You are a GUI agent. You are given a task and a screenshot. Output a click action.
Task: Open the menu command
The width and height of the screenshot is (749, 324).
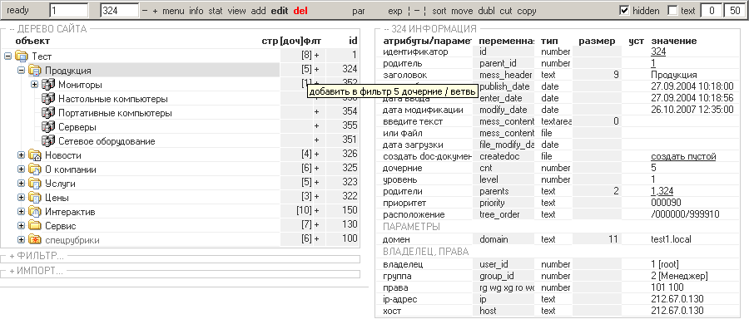[173, 11]
